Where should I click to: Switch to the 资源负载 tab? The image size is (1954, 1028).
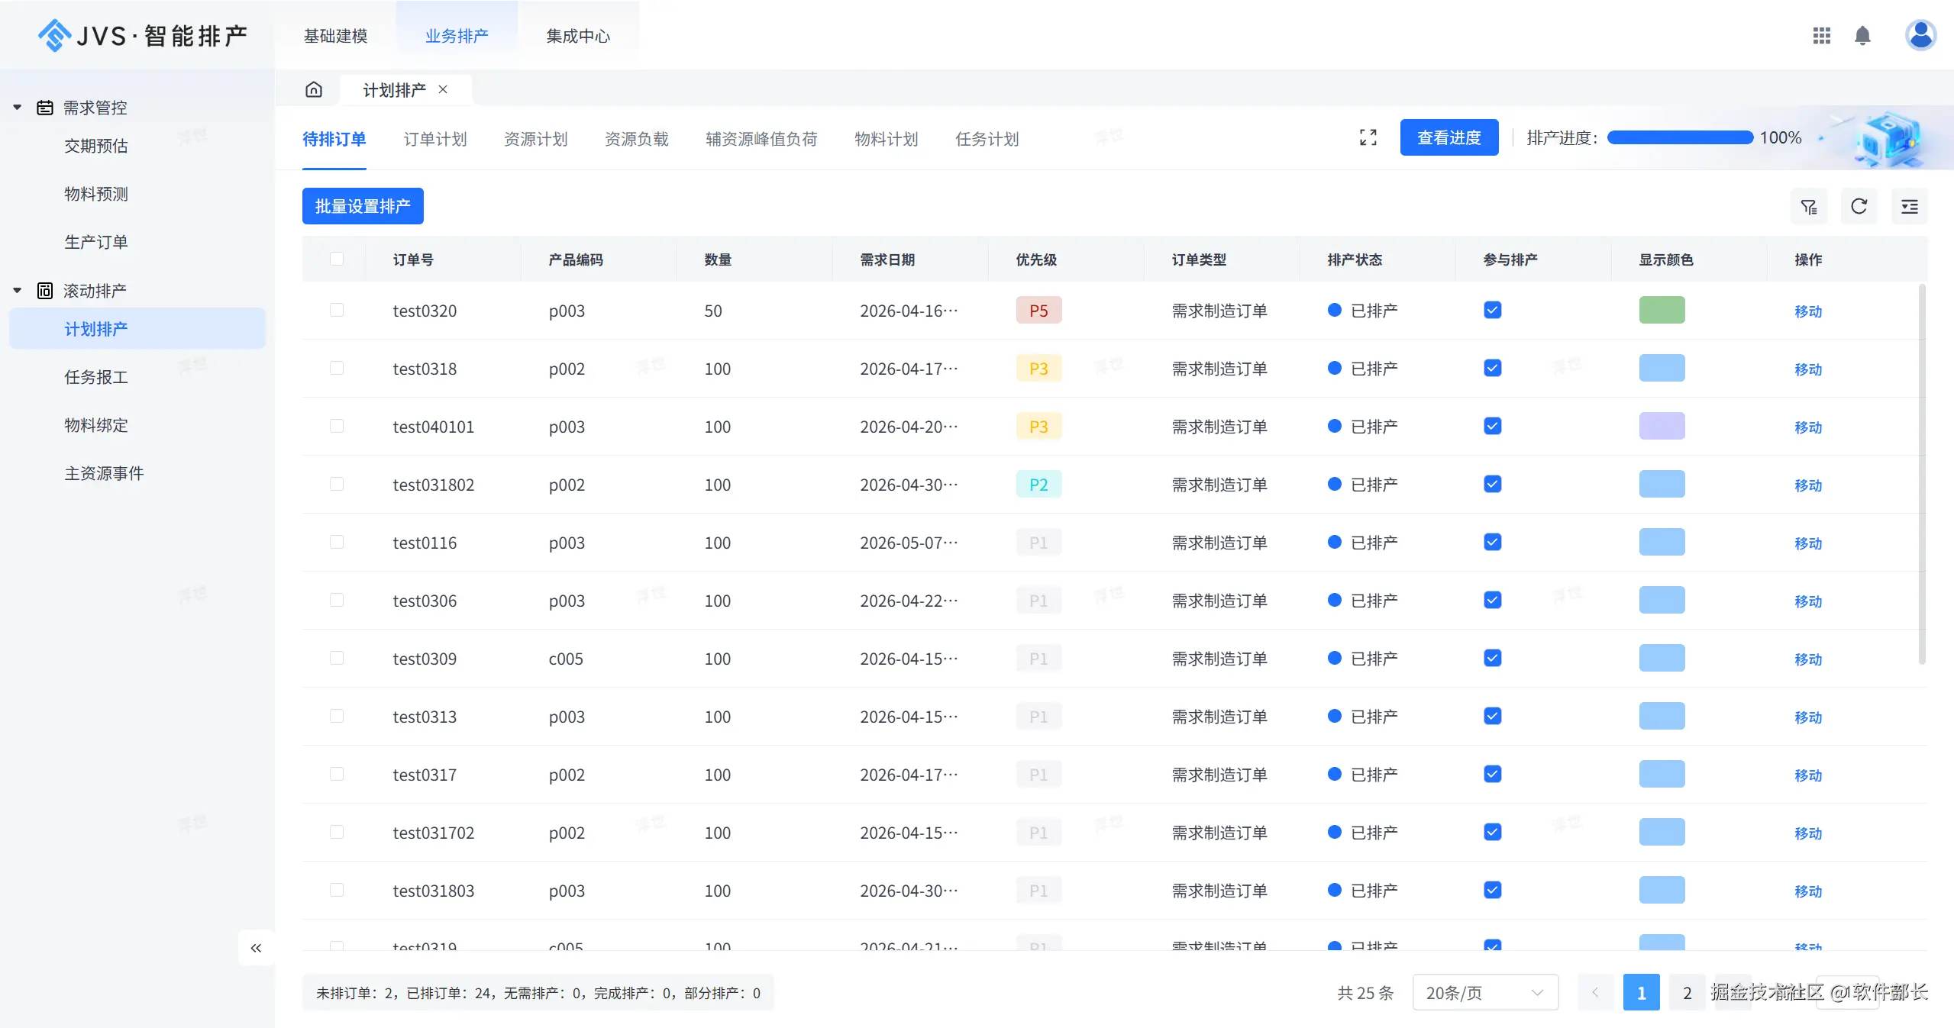click(x=636, y=139)
